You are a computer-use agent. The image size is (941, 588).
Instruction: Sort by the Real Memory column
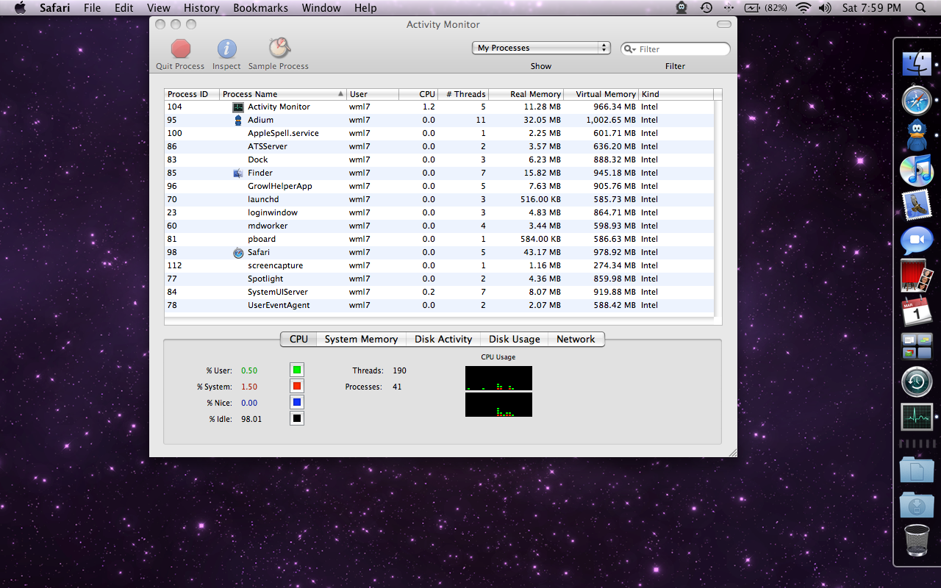(526, 94)
